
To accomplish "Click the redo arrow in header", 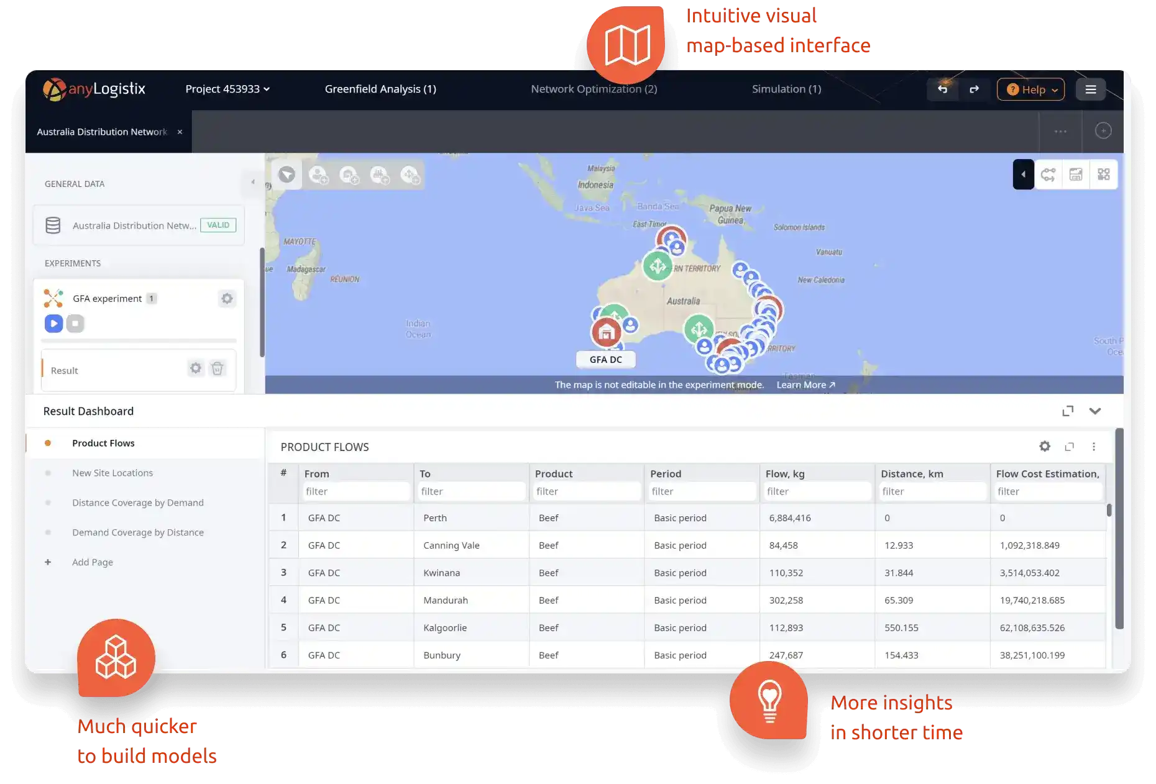I will point(974,89).
